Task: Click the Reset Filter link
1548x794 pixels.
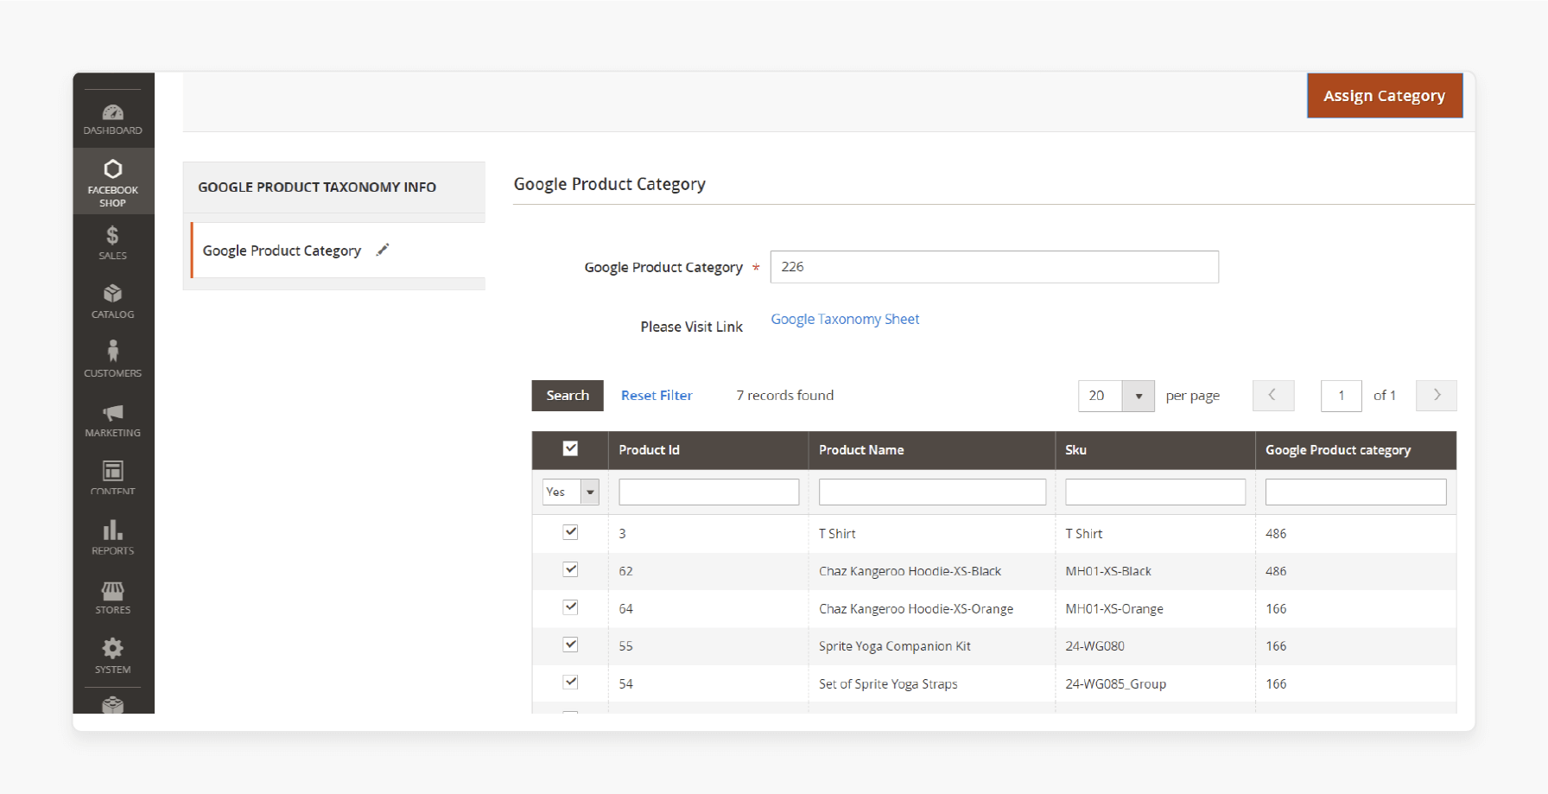Action: coord(657,396)
